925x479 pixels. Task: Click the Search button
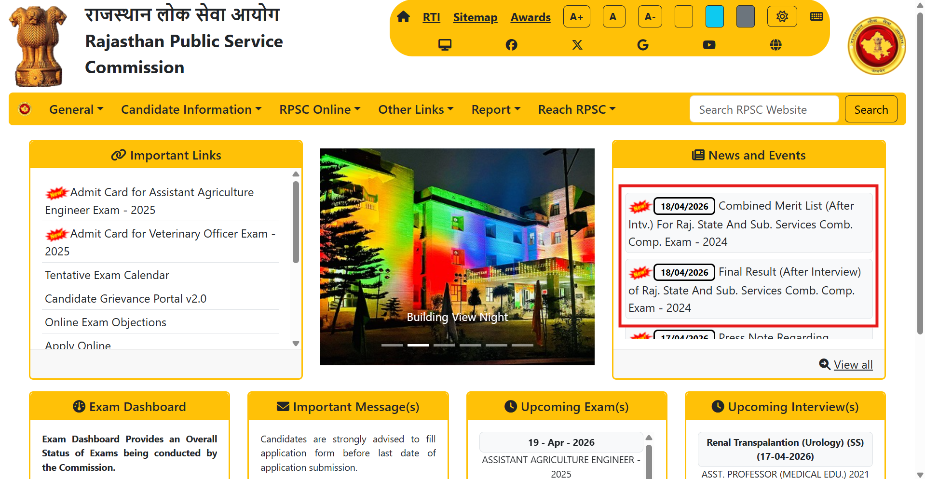coord(871,109)
